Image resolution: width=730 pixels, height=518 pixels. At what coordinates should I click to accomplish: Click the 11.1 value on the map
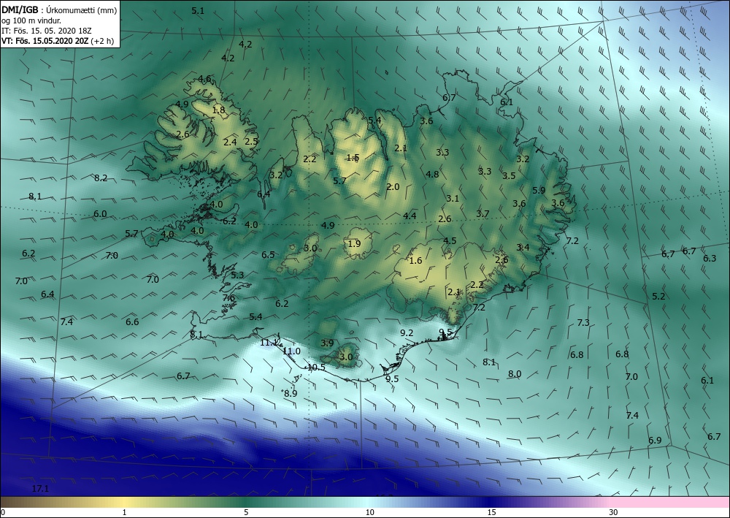269,343
